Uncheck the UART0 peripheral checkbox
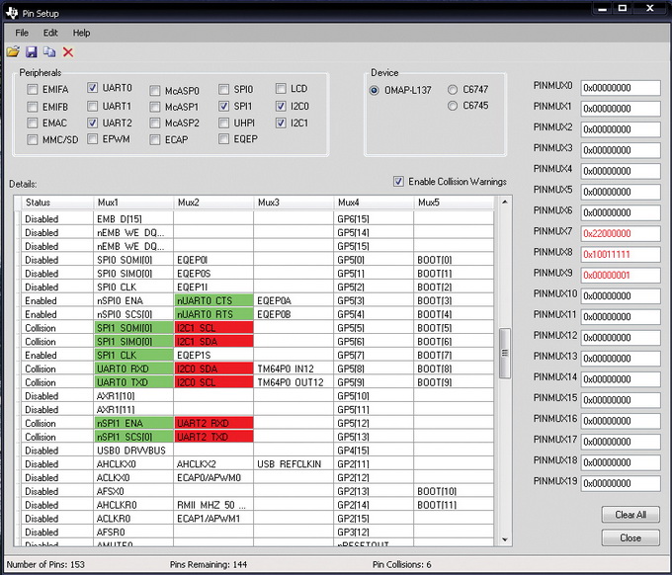The height and width of the screenshot is (575, 672). [93, 89]
